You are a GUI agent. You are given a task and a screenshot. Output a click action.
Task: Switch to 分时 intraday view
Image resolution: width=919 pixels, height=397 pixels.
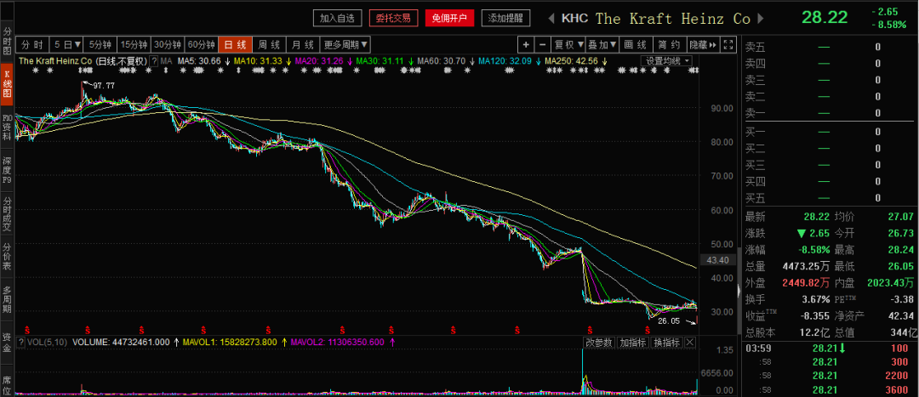pyautogui.click(x=32, y=44)
